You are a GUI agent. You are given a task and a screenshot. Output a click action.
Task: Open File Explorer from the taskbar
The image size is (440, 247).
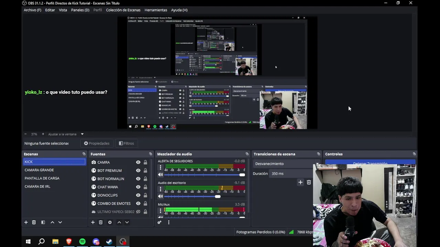[x=55, y=242]
